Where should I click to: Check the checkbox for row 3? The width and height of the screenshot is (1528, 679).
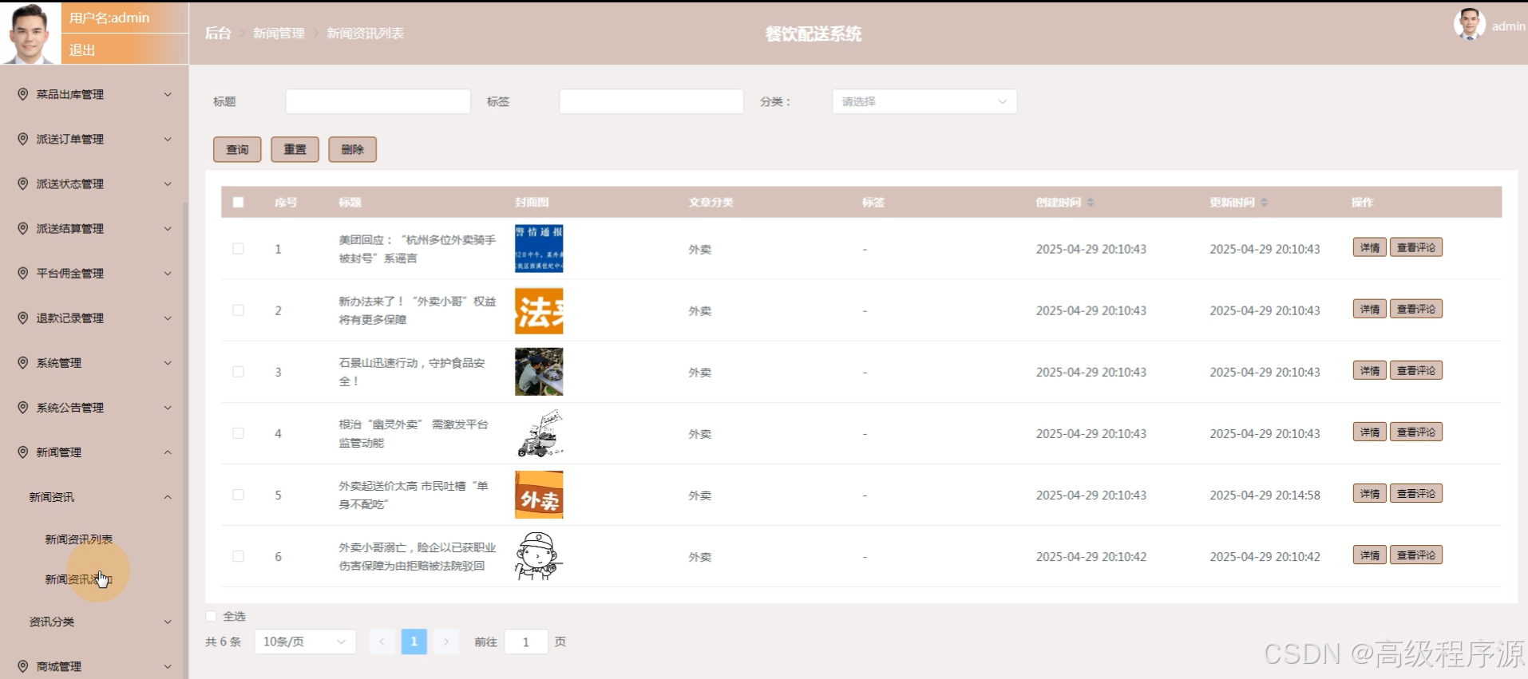pos(238,372)
